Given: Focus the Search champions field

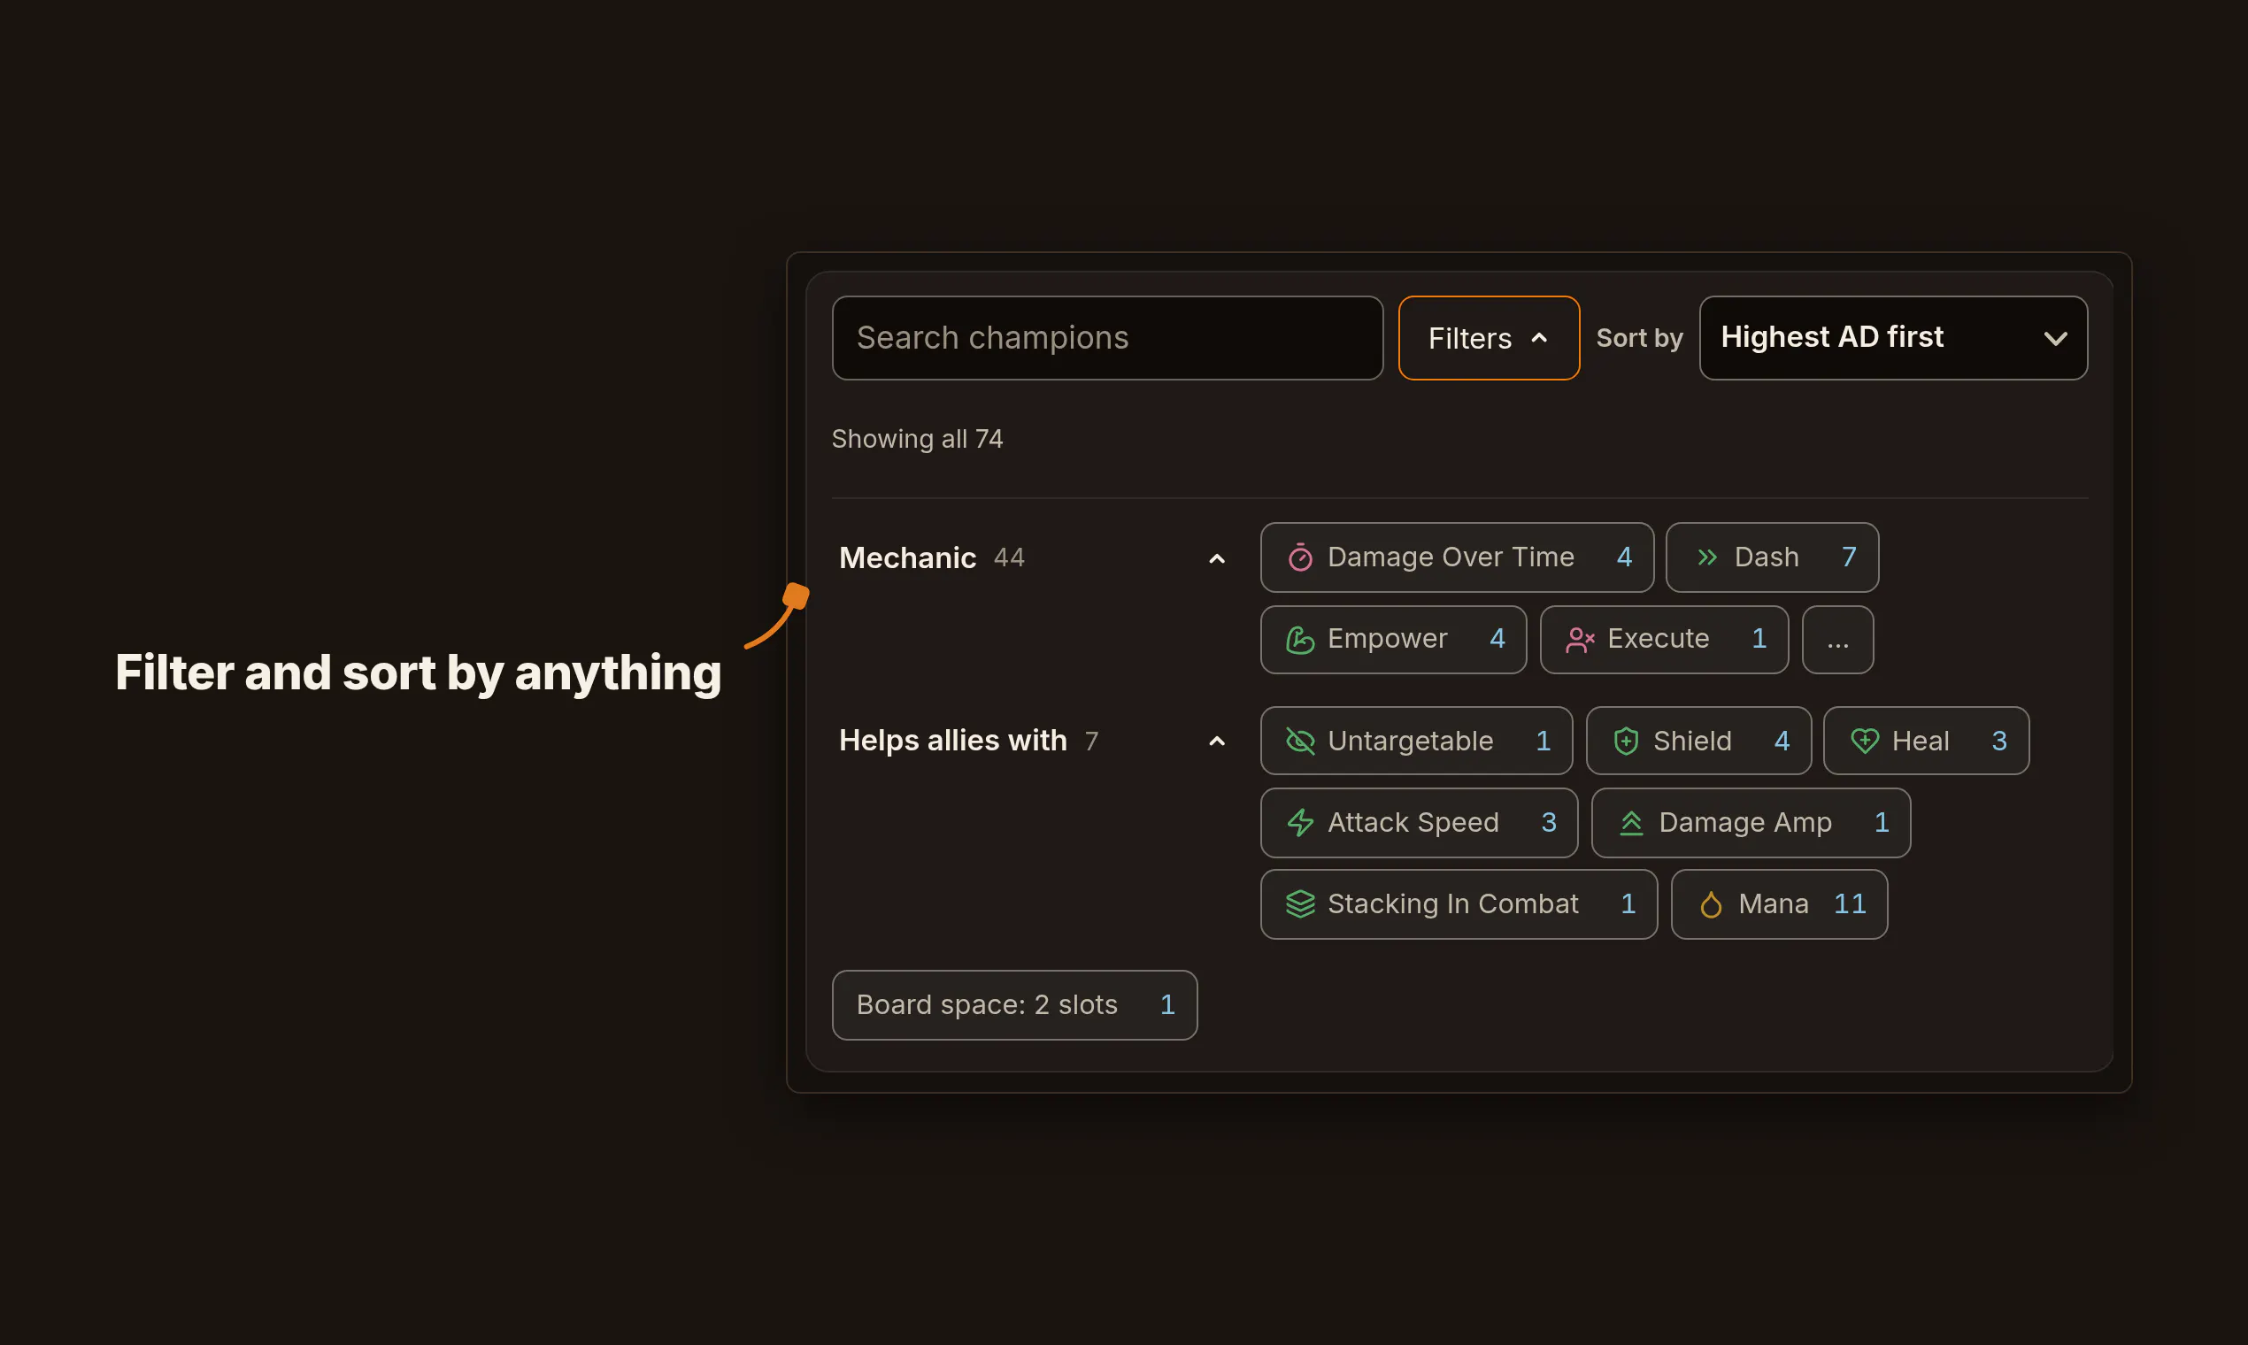Looking at the screenshot, I should [1107, 338].
